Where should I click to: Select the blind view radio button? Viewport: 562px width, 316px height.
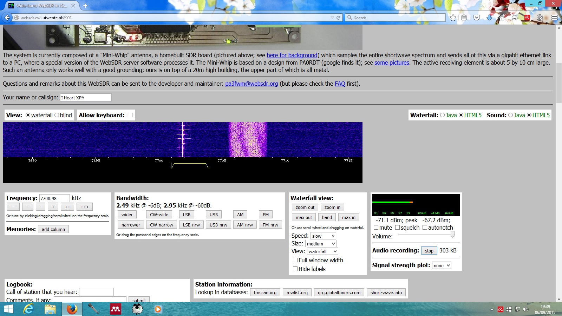(x=57, y=115)
